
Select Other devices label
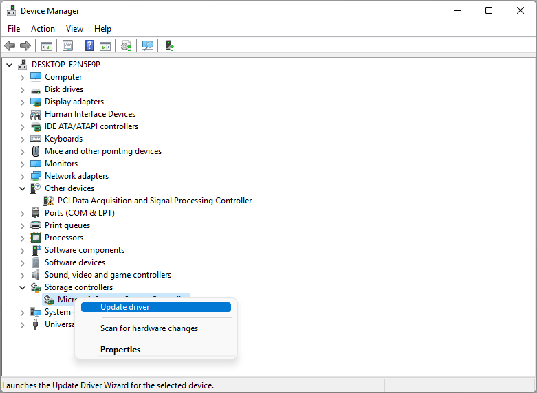click(x=69, y=188)
